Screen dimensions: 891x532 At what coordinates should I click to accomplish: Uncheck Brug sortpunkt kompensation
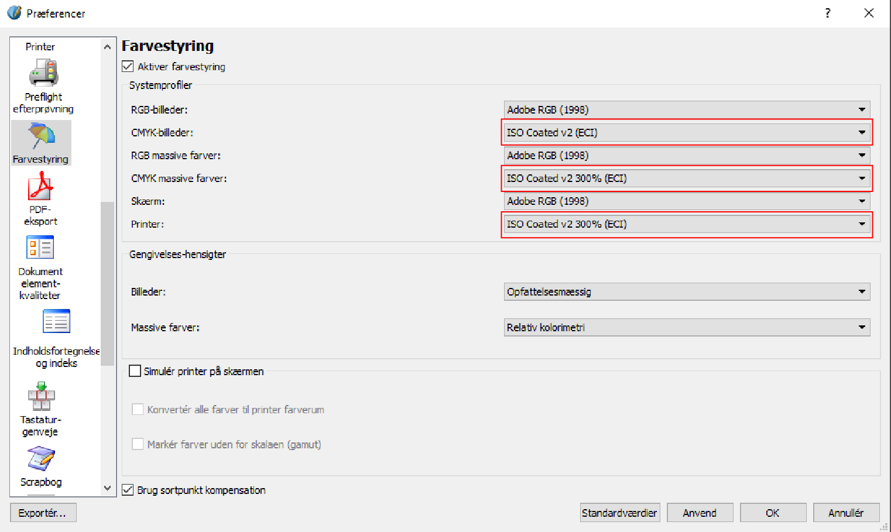128,490
